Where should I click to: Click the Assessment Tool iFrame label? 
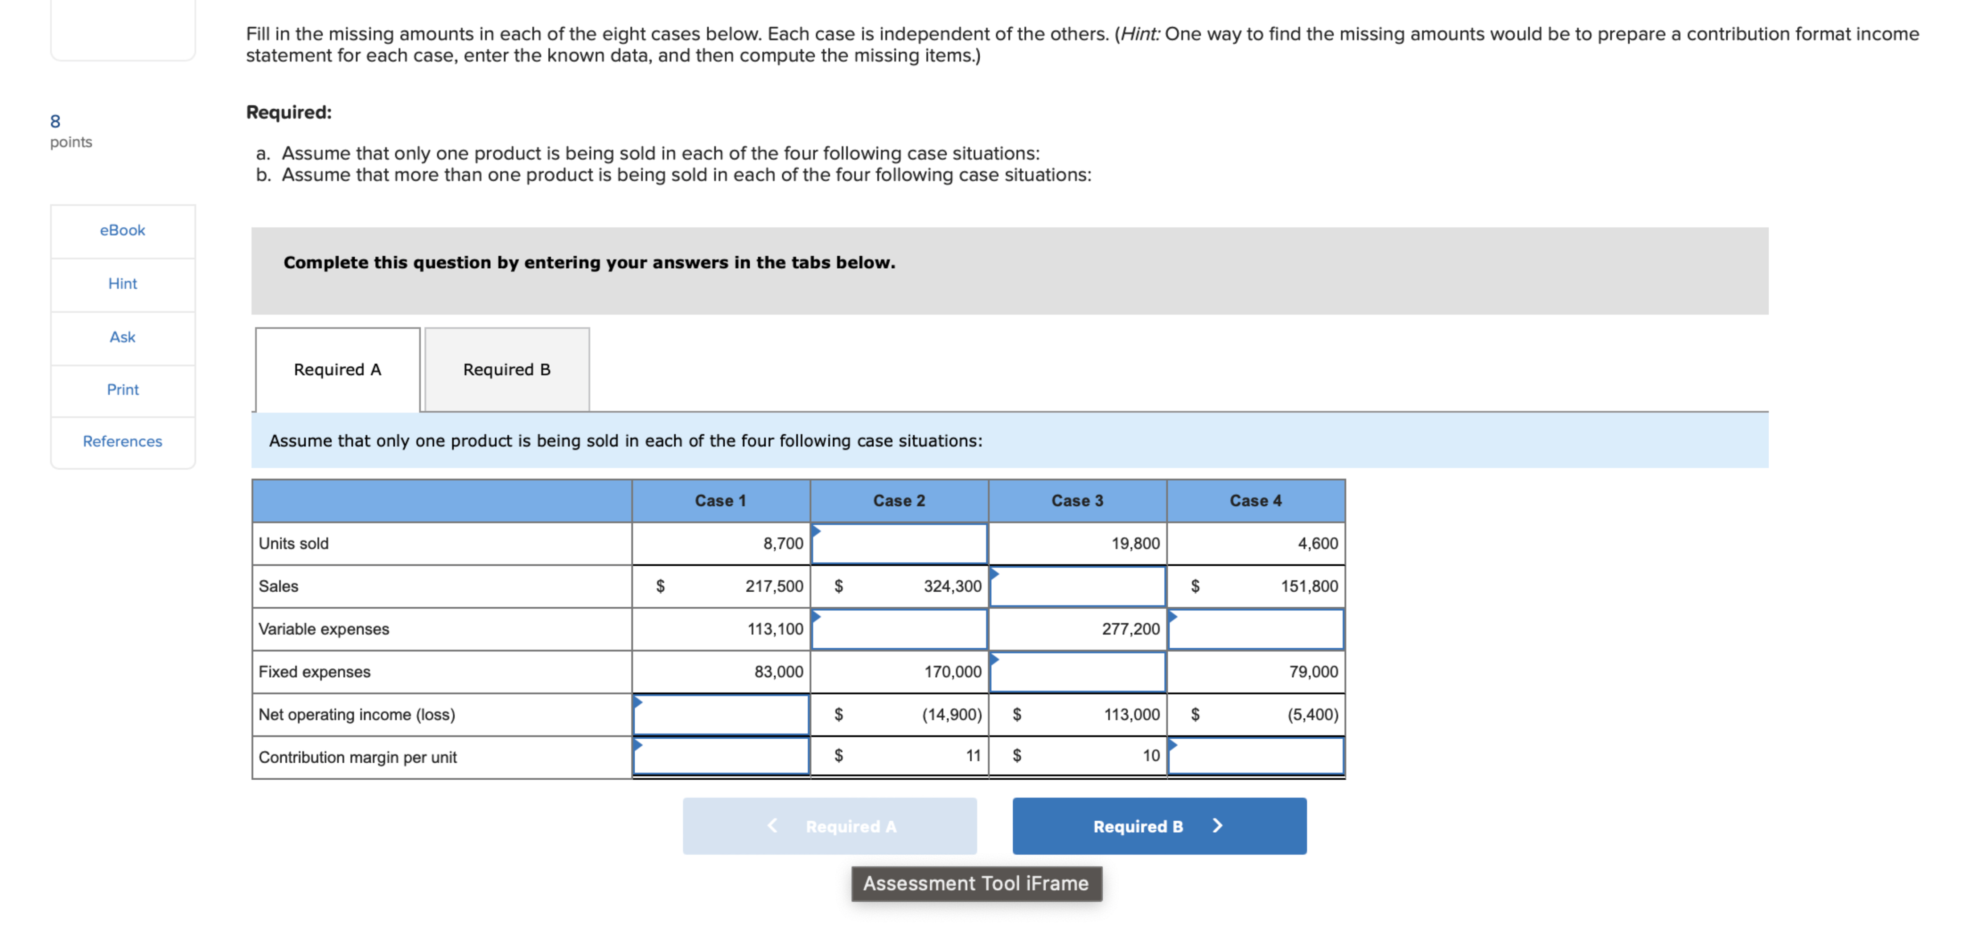pyautogui.click(x=977, y=883)
